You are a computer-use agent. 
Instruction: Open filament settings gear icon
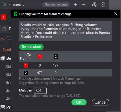click(x=103, y=4)
